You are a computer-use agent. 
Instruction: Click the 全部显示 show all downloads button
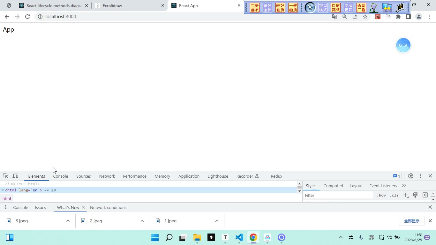click(412, 221)
